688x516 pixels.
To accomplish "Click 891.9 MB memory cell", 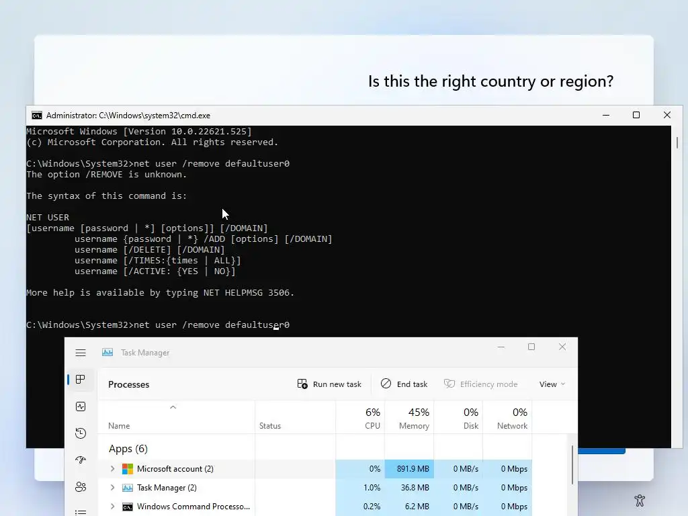I will [409, 468].
